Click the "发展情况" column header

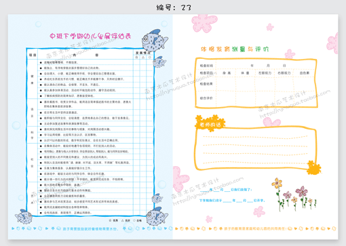coord(143,53)
